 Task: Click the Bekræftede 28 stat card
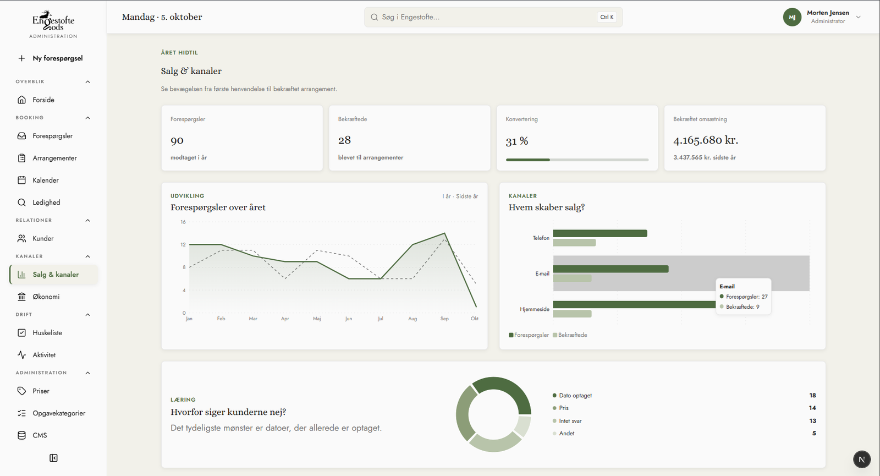click(x=410, y=138)
